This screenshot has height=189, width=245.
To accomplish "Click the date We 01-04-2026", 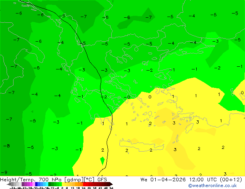I will pos(163,180).
